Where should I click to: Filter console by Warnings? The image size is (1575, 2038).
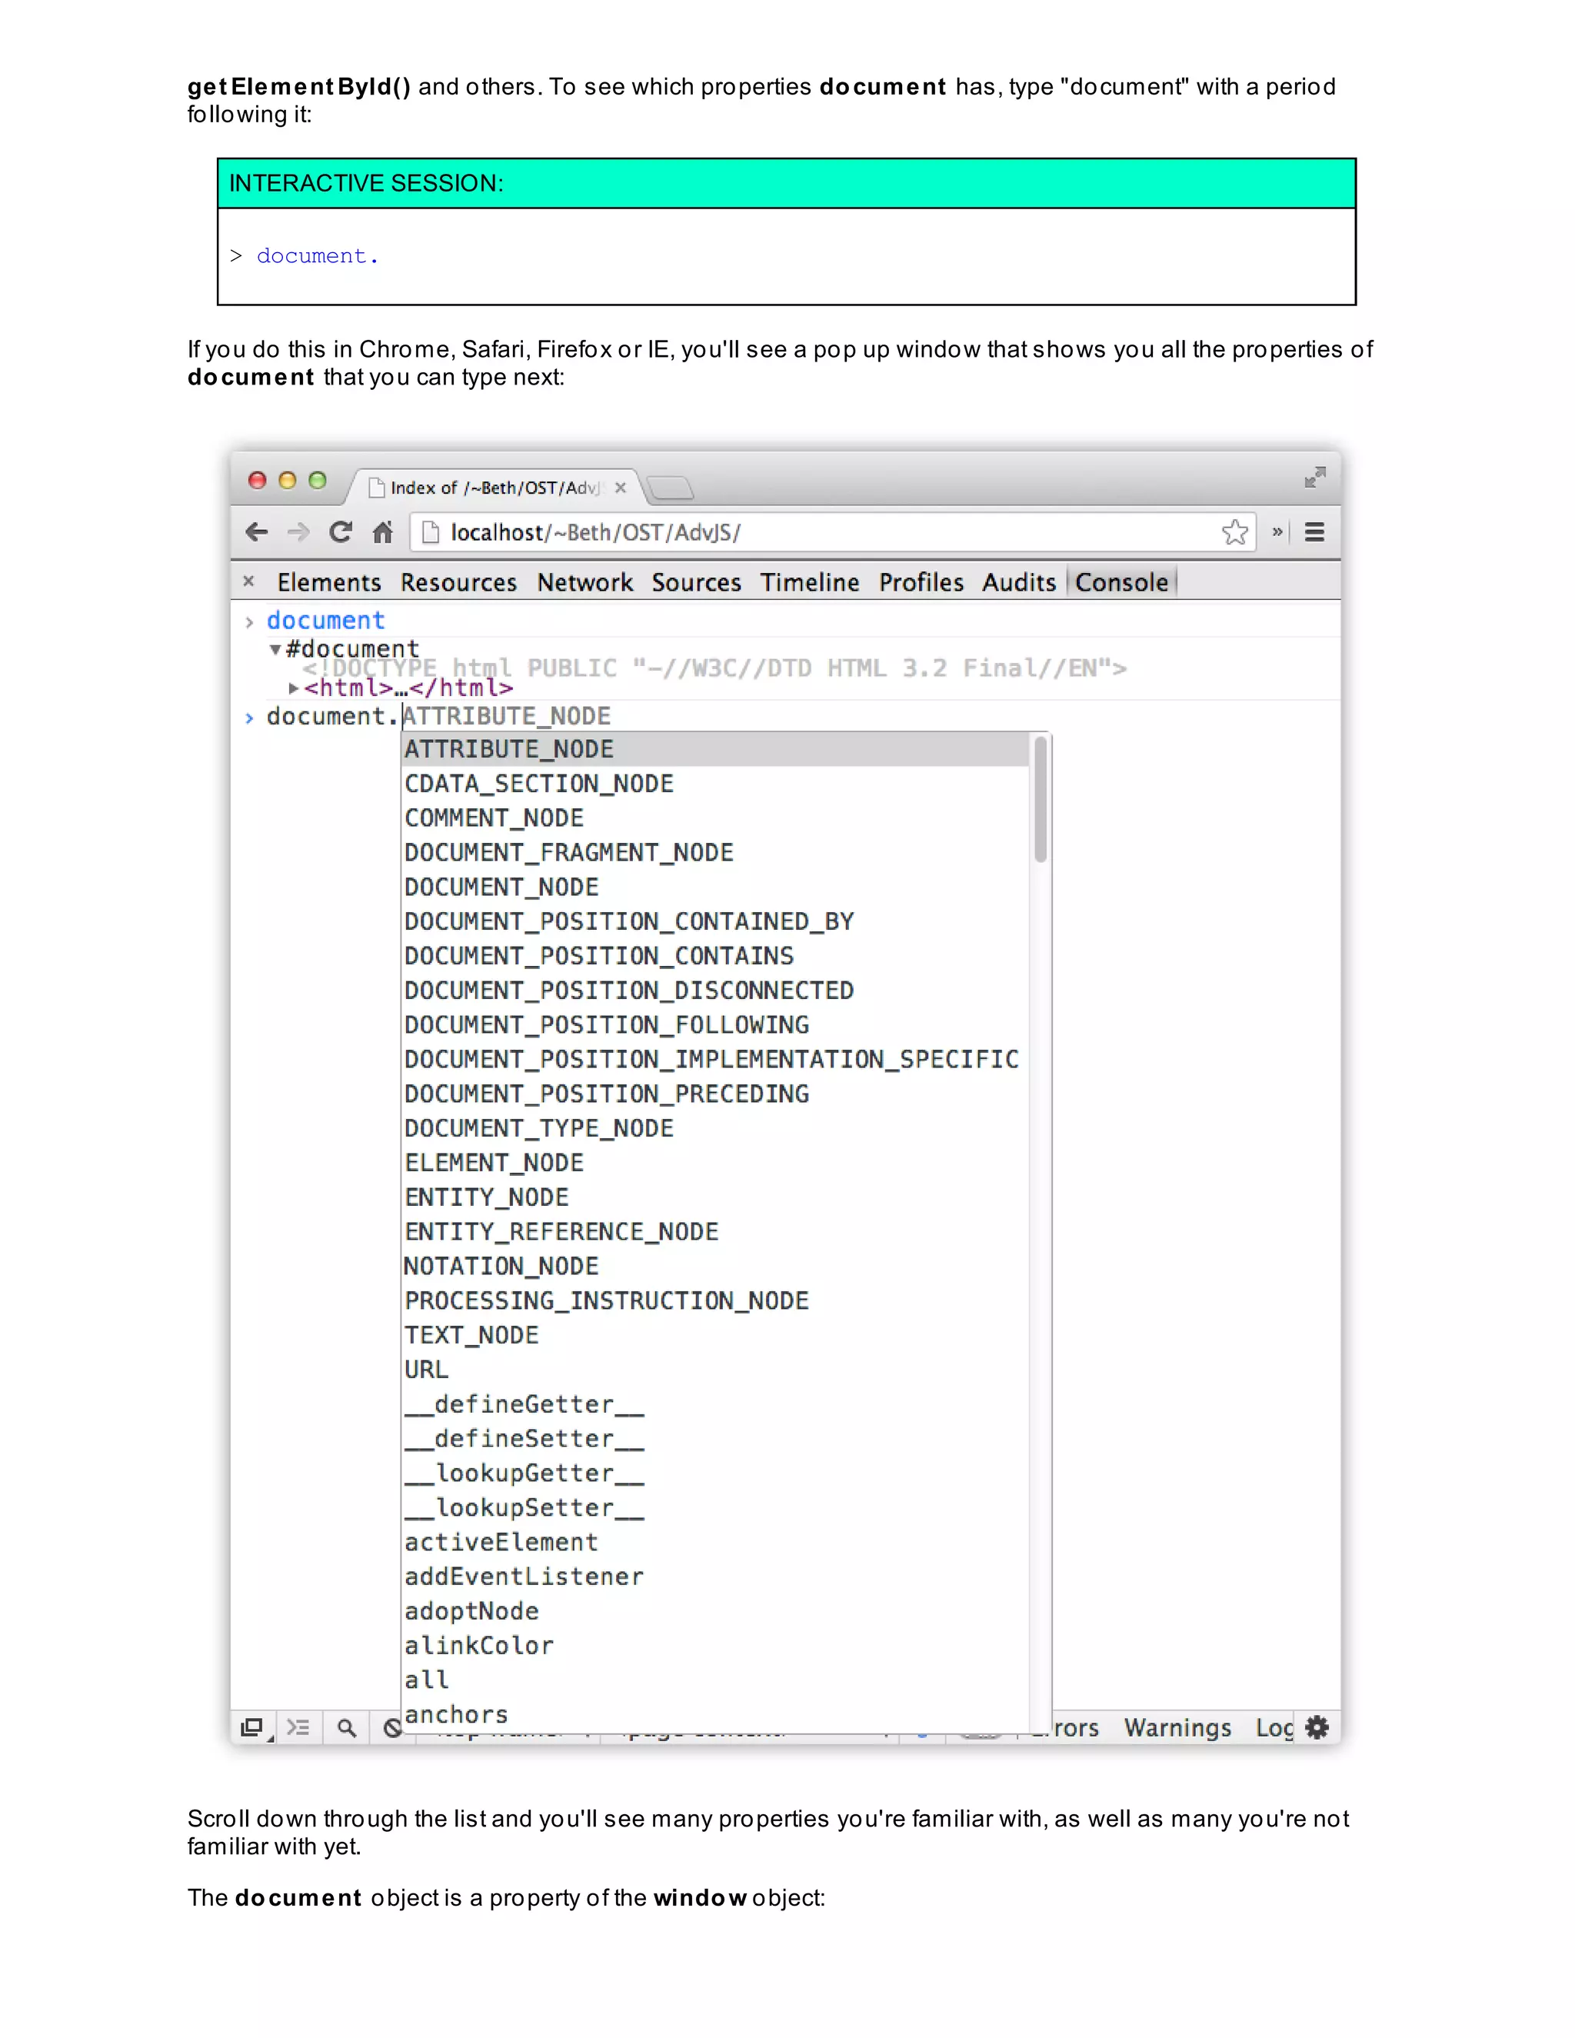(1177, 1727)
